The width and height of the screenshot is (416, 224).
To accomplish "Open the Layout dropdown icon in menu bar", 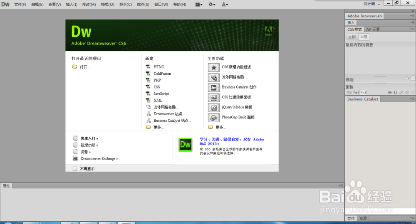I will tap(199, 4).
